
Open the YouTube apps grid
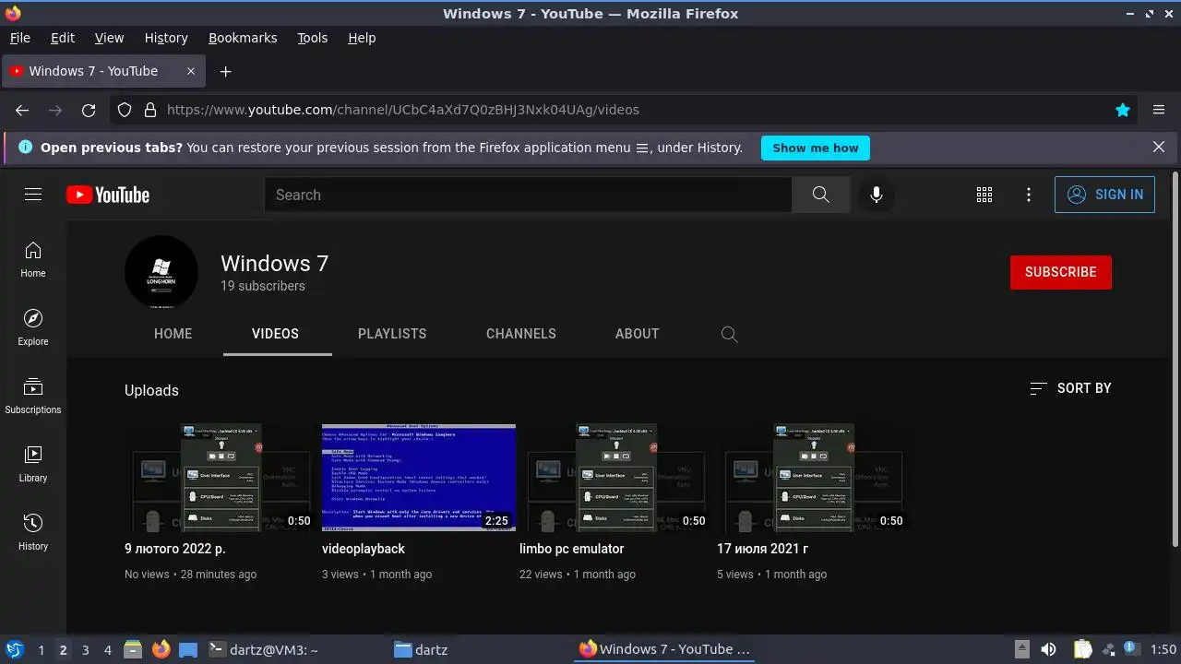click(984, 195)
